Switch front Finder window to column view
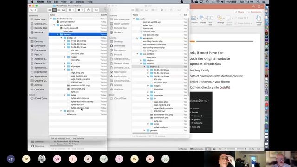 click(x=59, y=10)
